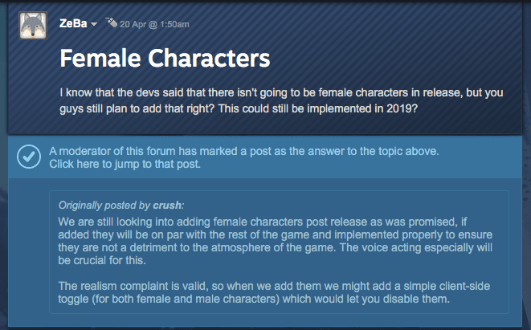
Task: Open the crush author name in quote
Action: [167, 205]
